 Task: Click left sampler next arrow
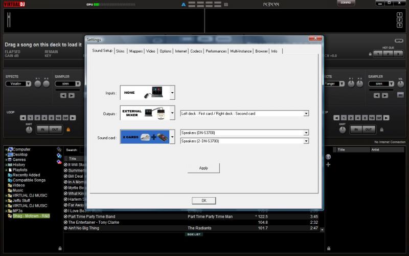(x=72, y=95)
